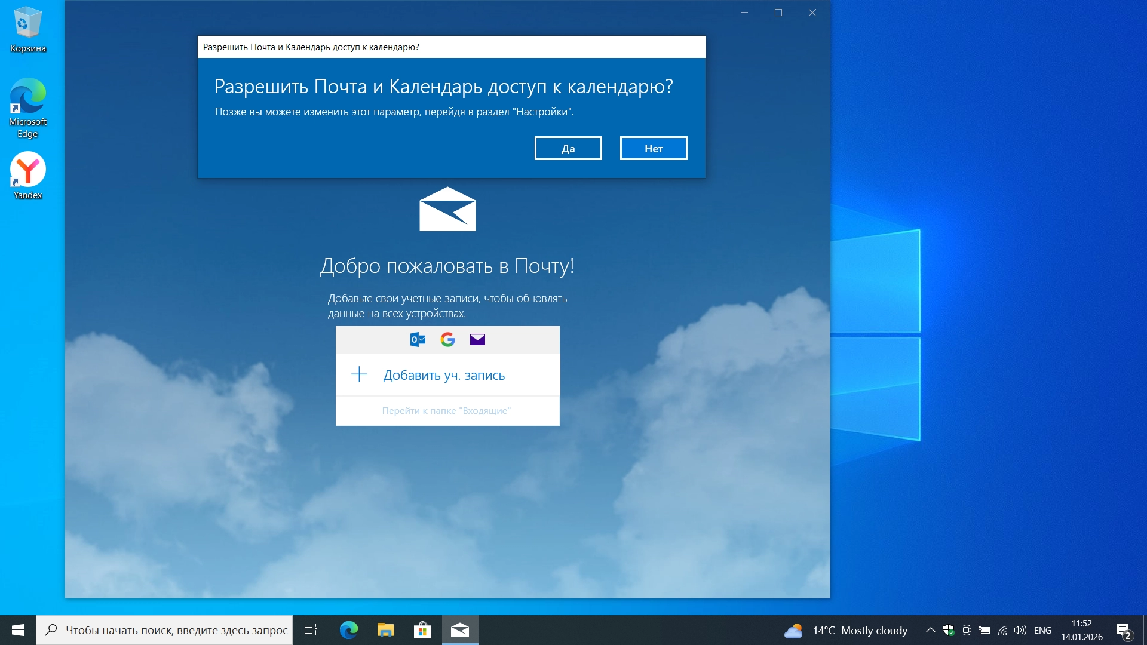The image size is (1147, 645).
Task: Click the plus icon next to Добавить уч. запись
Action: point(359,374)
